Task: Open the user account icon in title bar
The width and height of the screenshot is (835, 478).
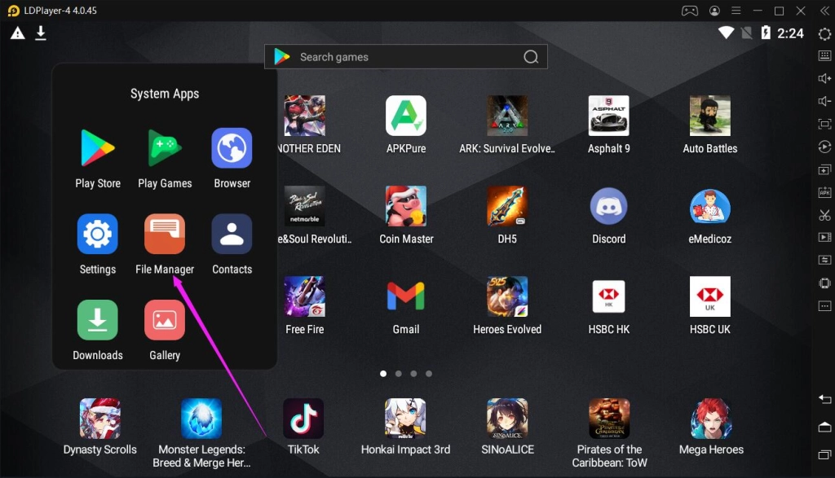Action: [x=714, y=11]
